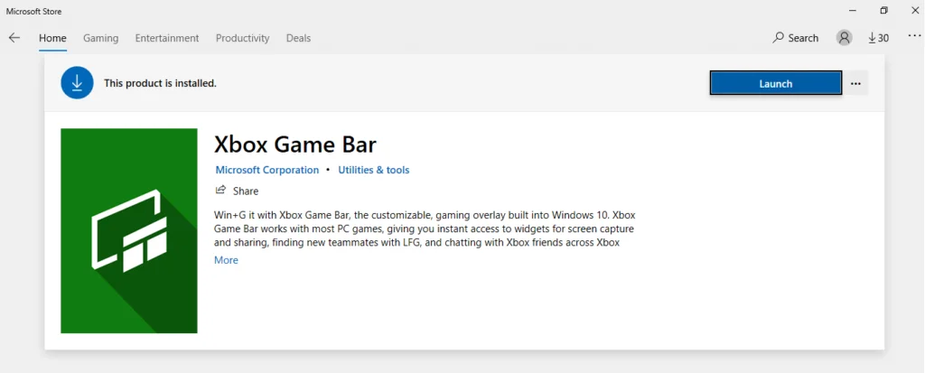Open downloads and updates (30)

878,38
